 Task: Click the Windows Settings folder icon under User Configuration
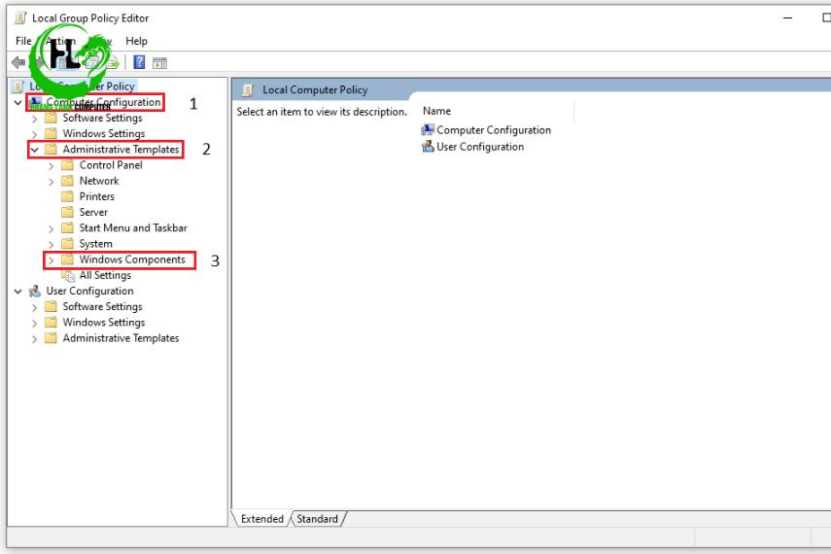pos(51,322)
